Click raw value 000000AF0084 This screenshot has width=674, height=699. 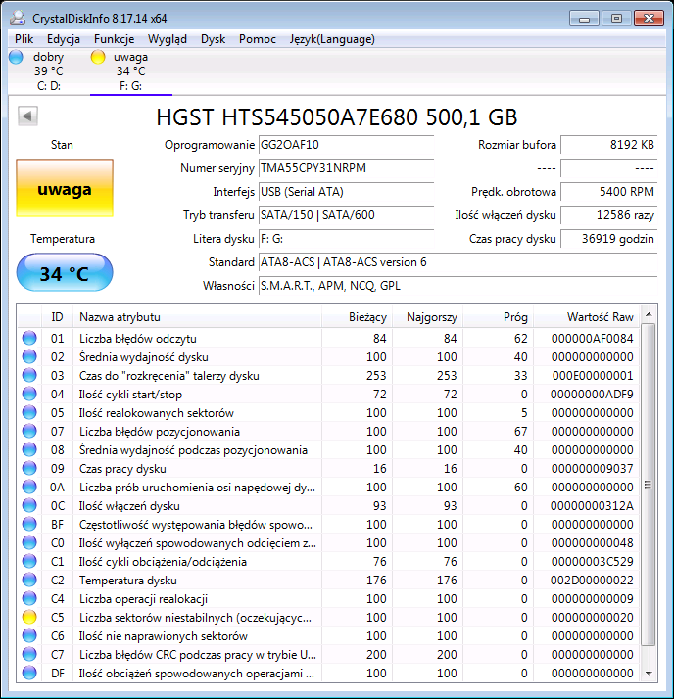(x=592, y=339)
